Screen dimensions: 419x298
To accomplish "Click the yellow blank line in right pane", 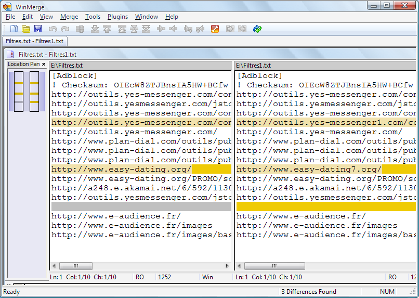I will tap(325, 206).
